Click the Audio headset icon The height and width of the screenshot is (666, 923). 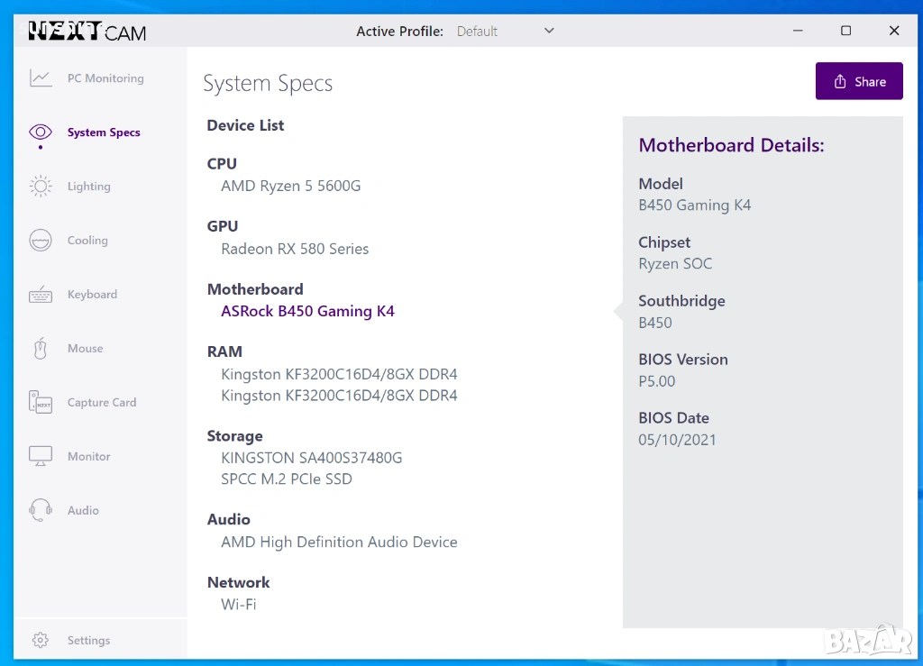pyautogui.click(x=41, y=510)
